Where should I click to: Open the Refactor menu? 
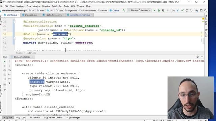[x=46, y=6]
